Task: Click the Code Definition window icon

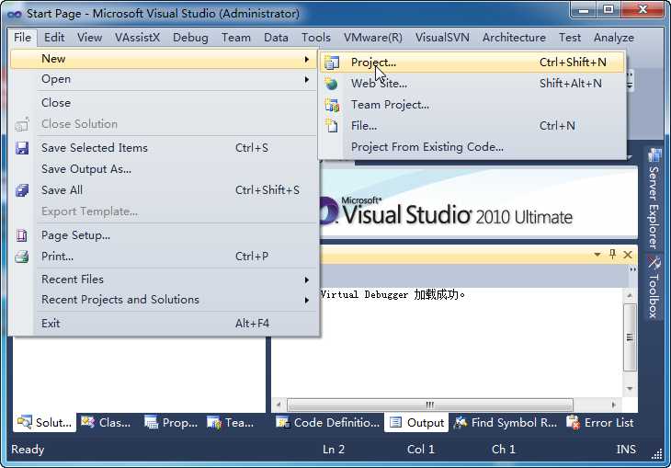Action: (x=282, y=423)
